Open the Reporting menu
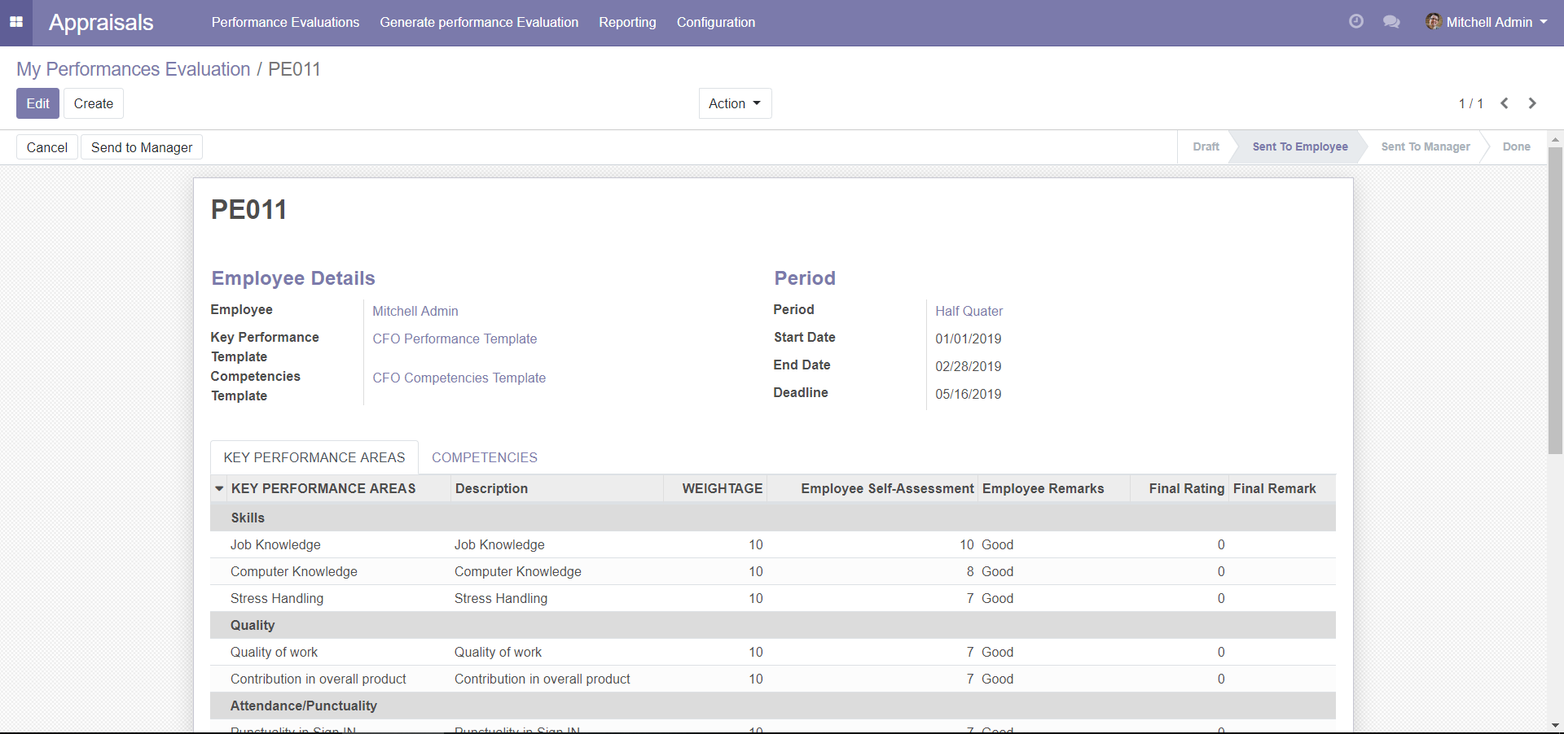 pyautogui.click(x=627, y=22)
